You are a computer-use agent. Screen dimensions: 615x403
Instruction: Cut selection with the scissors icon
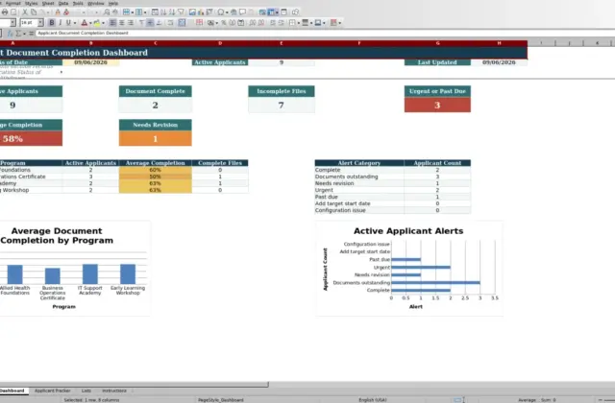pos(25,12)
